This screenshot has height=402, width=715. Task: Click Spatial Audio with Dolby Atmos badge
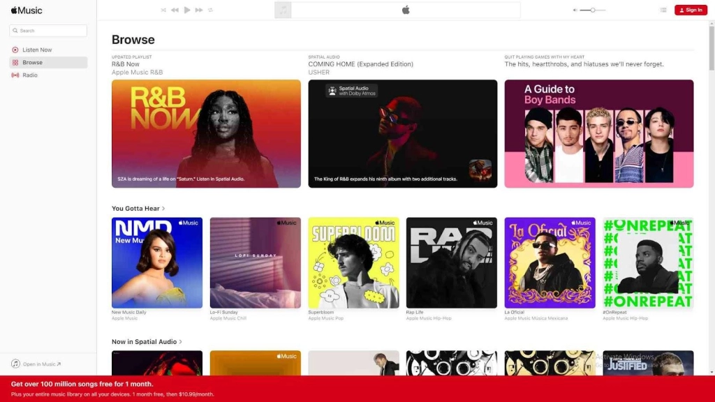click(352, 91)
